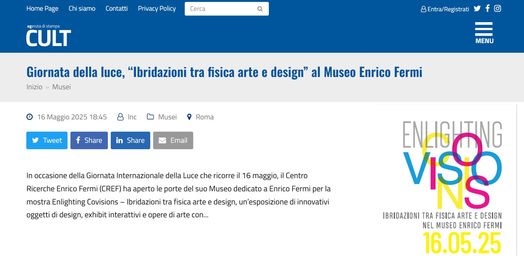Viewport: 524px width, 262px height.
Task: Click the CULT agency logo
Action: (x=49, y=35)
